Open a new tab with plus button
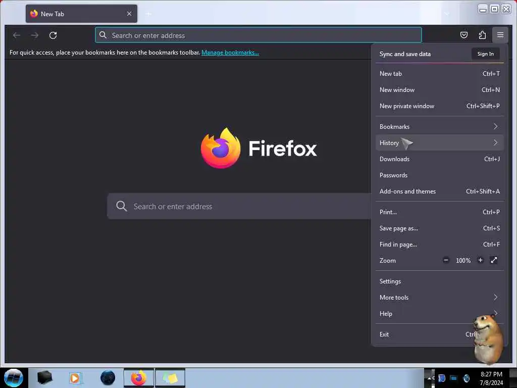 tap(148, 14)
